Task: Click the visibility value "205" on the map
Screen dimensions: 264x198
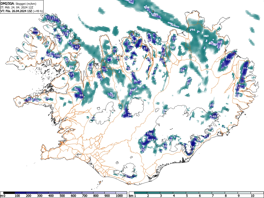Action: coord(90,67)
